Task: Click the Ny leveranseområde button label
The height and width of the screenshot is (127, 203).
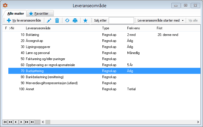Action: [x=27, y=20]
